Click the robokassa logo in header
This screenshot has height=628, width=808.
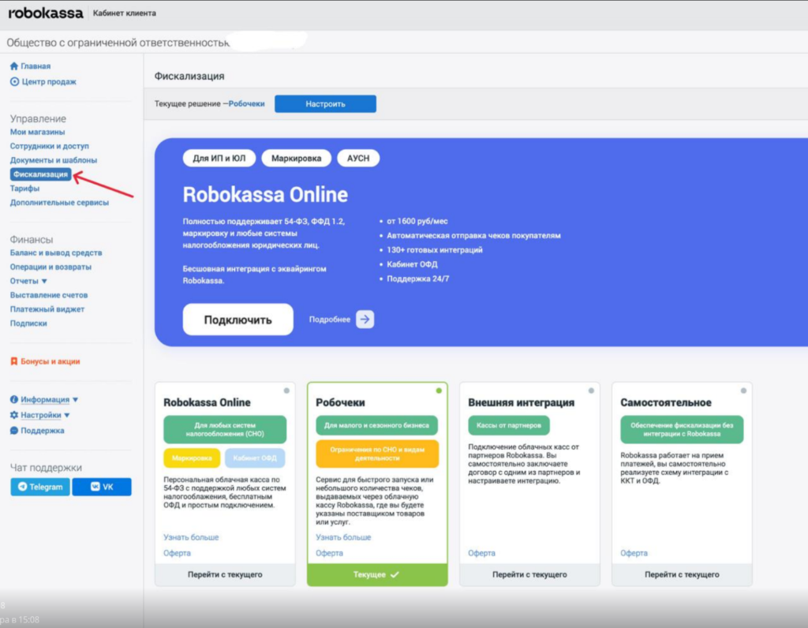point(45,13)
